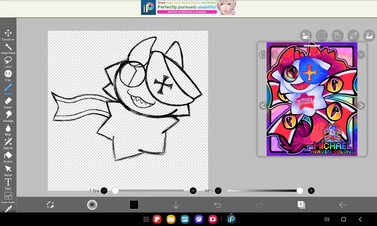Tap the down arrow to hide toolbar
Image resolution: width=377 pixels, height=226 pixels.
[176, 205]
